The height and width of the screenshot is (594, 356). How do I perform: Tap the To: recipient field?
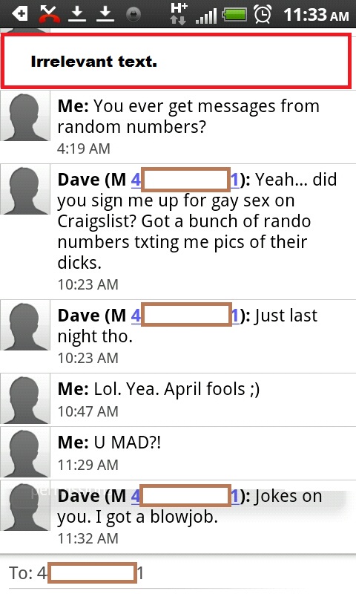click(x=178, y=572)
